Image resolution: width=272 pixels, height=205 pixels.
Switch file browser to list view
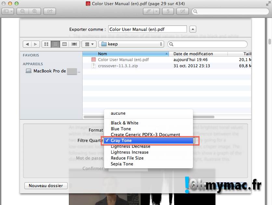click(x=55, y=44)
